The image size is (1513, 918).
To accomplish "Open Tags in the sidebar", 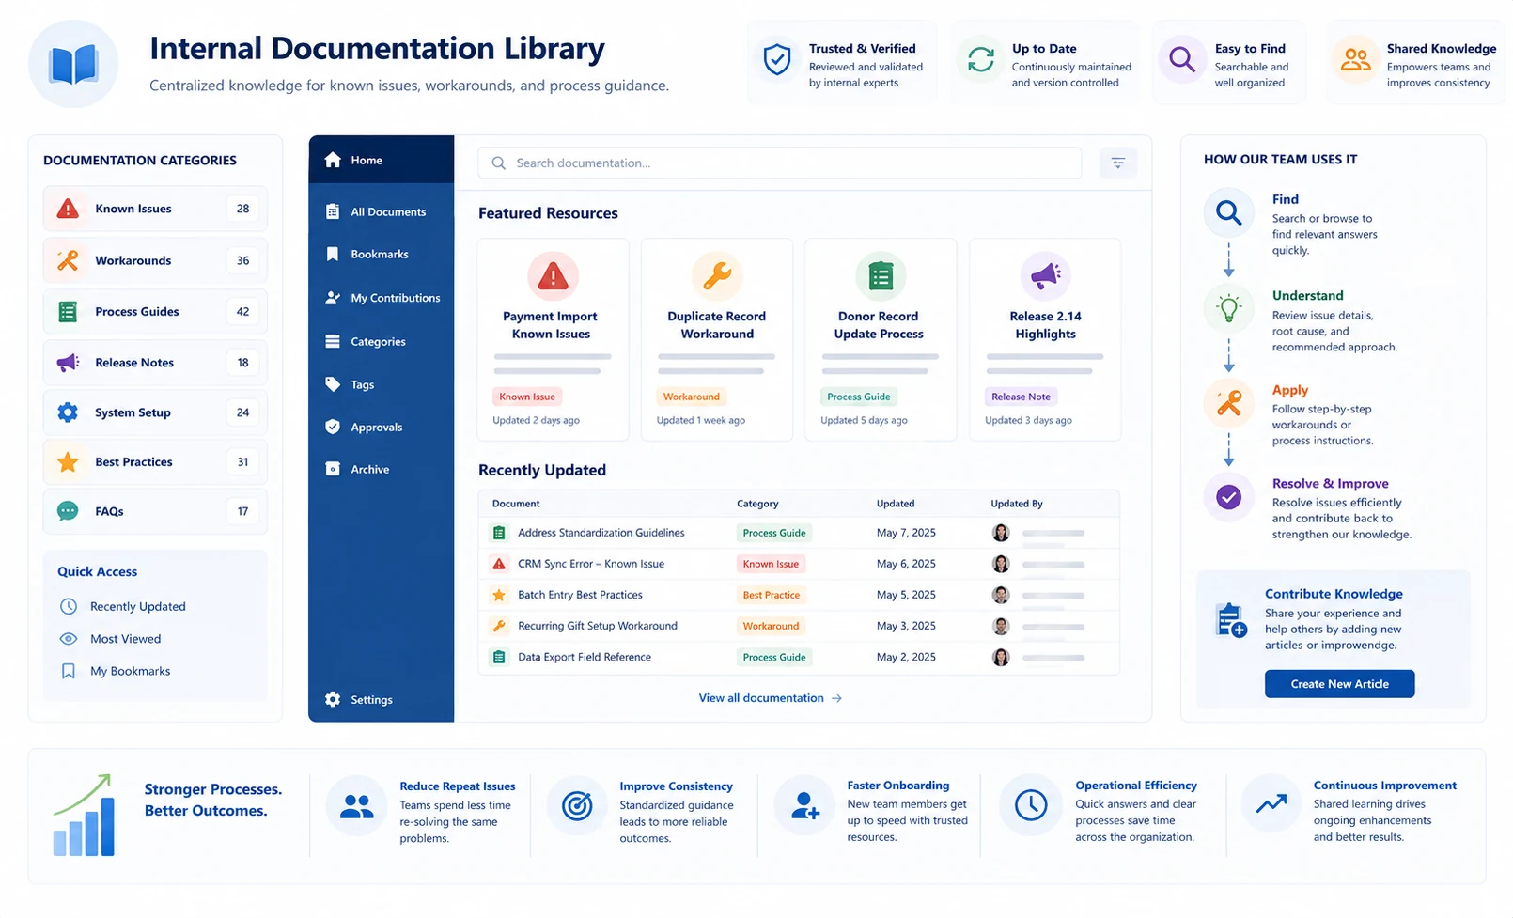I will pos(382,384).
